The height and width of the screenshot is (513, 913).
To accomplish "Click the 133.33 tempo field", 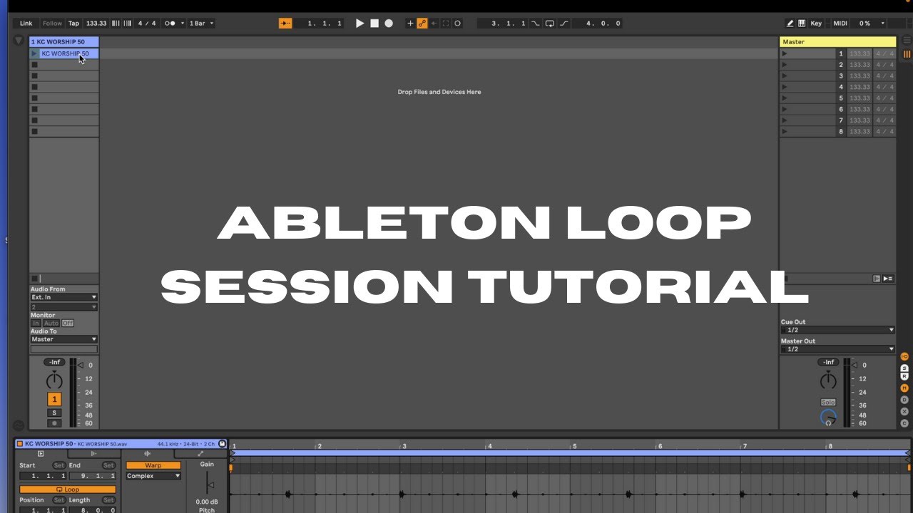I will (x=96, y=24).
